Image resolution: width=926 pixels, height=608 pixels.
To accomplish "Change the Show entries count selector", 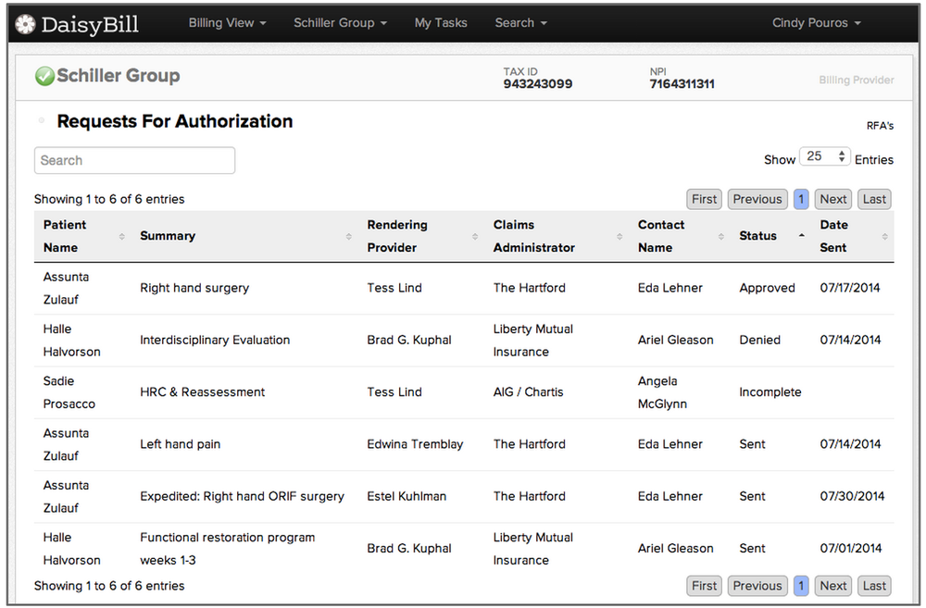I will click(825, 156).
